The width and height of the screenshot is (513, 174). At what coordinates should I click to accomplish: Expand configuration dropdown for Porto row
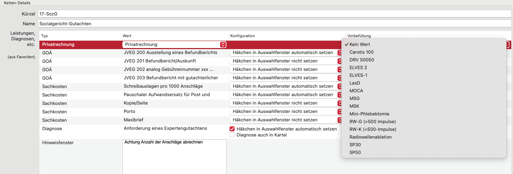(x=287, y=112)
